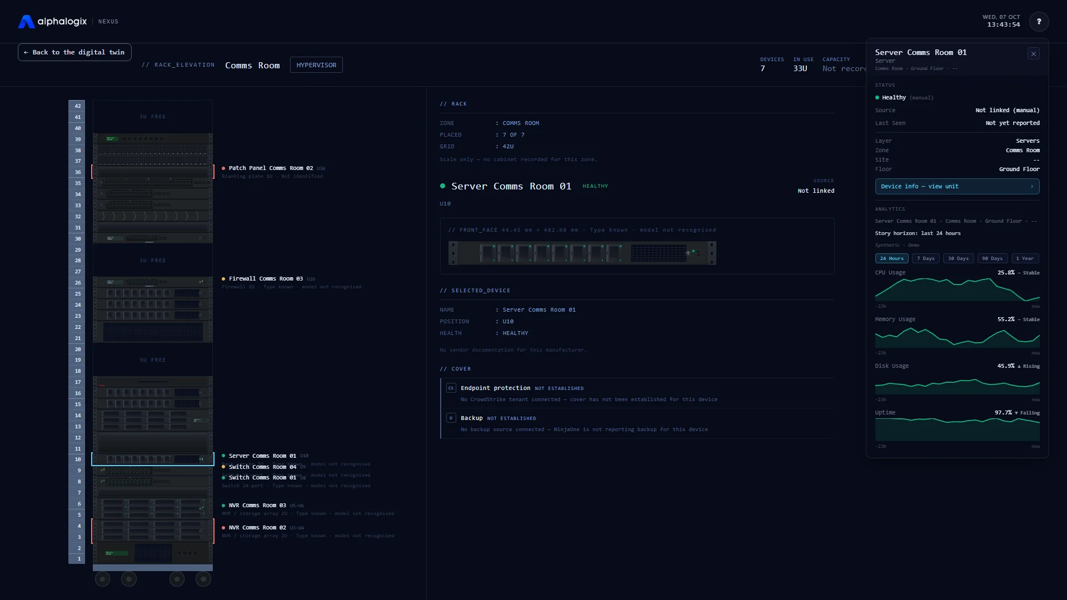The width and height of the screenshot is (1067, 600).
Task: Expand the Device info chevron arrow
Action: pyautogui.click(x=1032, y=187)
